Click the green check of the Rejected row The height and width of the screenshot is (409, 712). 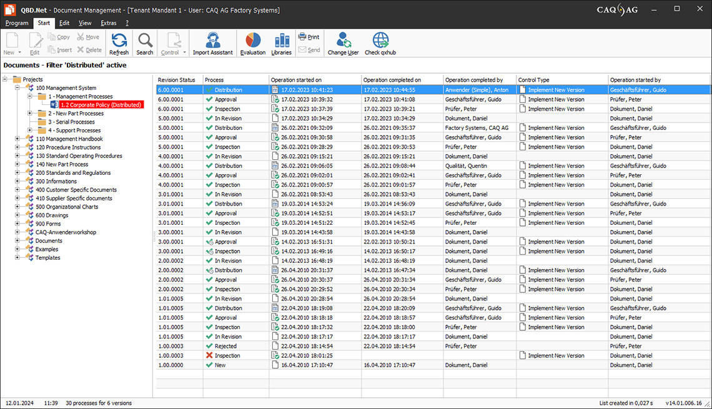click(209, 346)
